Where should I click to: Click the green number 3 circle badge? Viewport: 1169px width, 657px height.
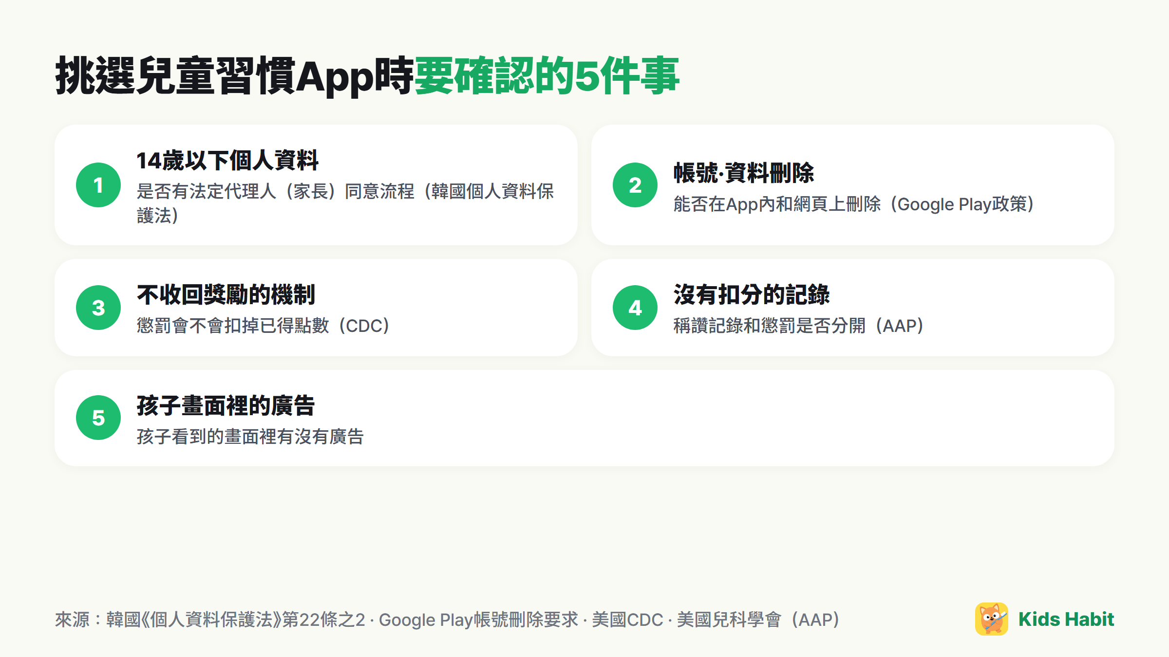pyautogui.click(x=98, y=308)
